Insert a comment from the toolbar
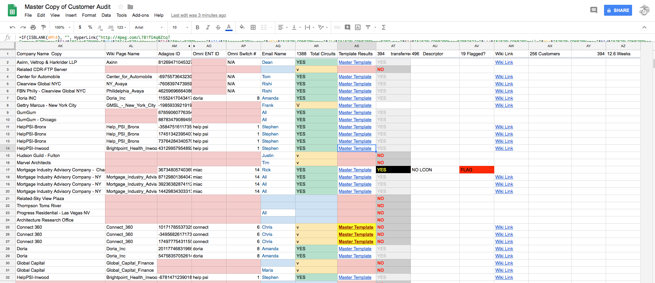 click(348, 27)
